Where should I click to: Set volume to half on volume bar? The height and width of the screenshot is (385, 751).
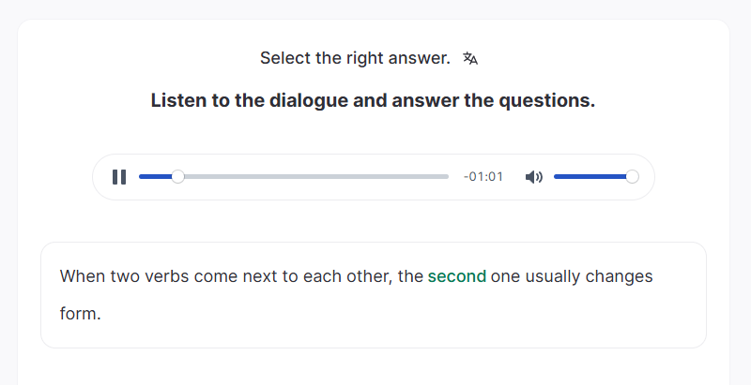(593, 177)
